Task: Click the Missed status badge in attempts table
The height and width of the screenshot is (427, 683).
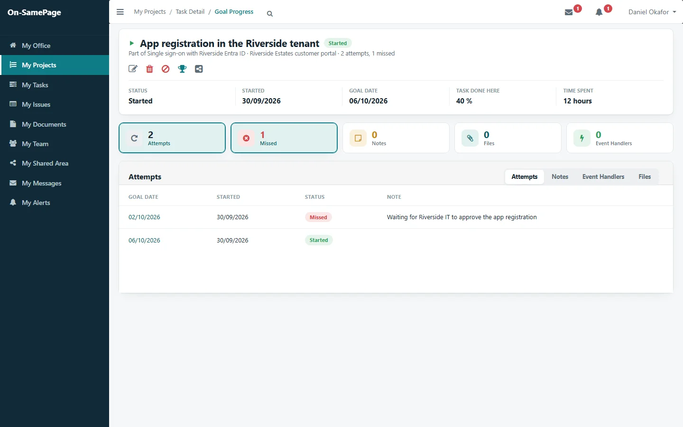Action: coord(318,217)
